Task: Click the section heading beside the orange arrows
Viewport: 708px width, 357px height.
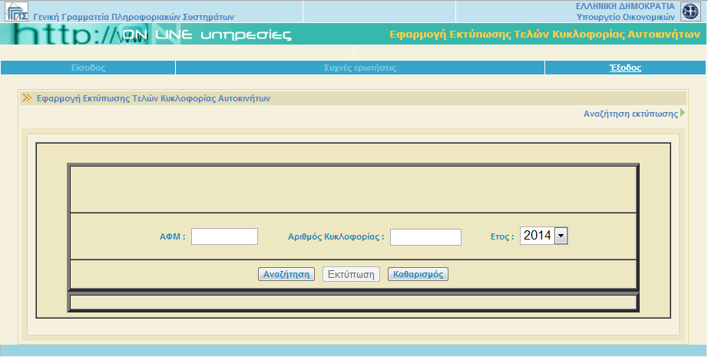Action: (x=154, y=98)
